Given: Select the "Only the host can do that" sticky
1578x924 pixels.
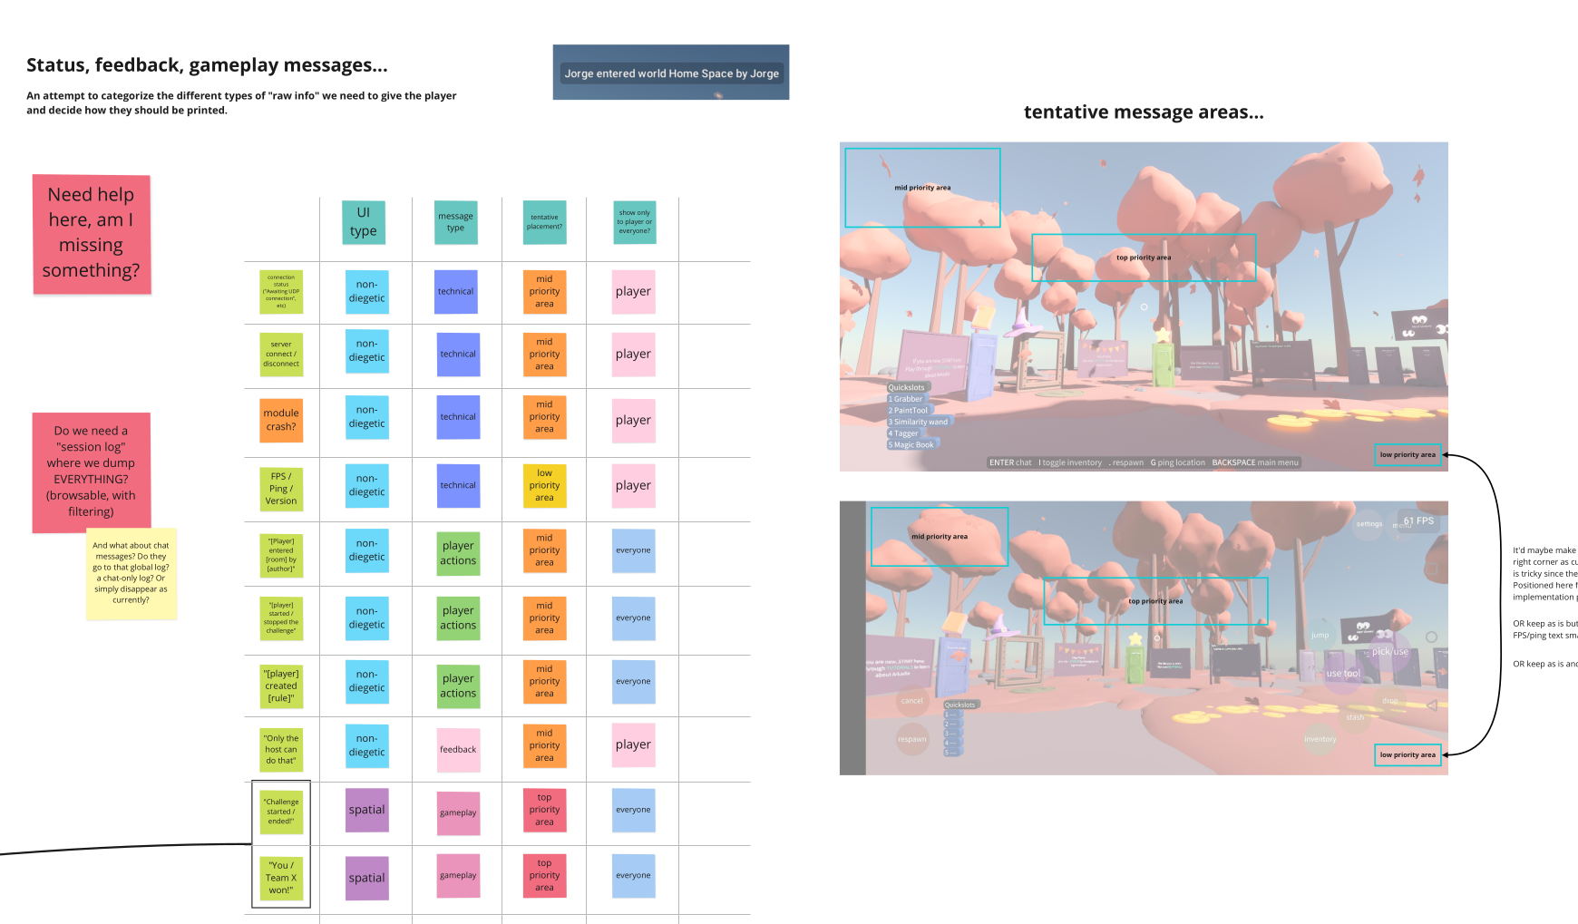Looking at the screenshot, I should click(281, 750).
